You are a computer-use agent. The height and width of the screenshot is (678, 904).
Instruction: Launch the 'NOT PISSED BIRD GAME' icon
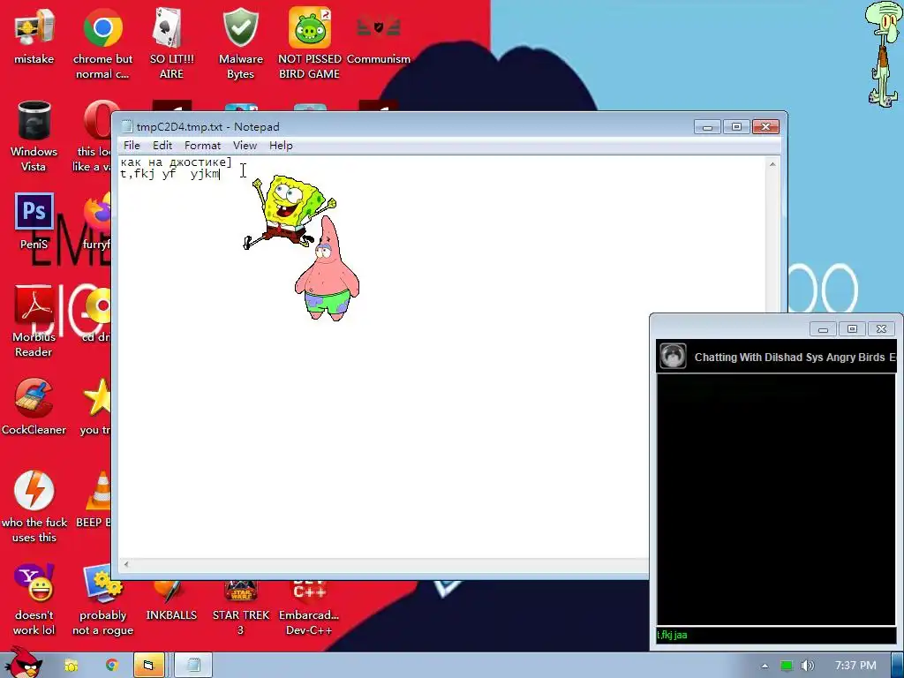pyautogui.click(x=310, y=42)
